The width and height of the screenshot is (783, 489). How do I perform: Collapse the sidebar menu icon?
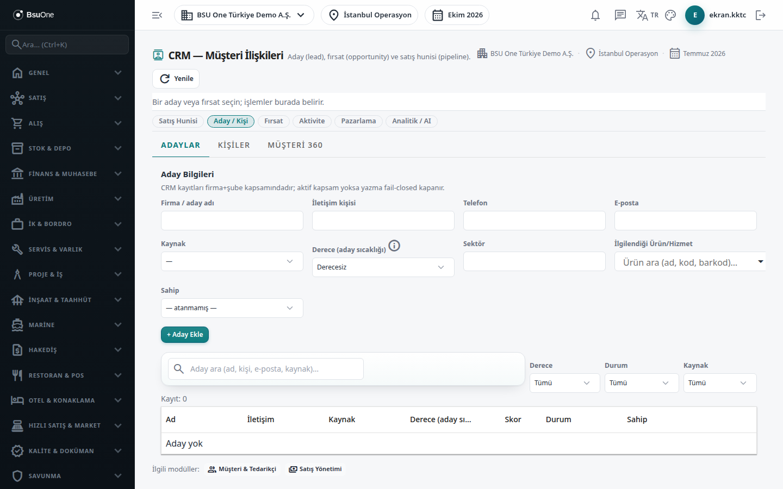157,15
